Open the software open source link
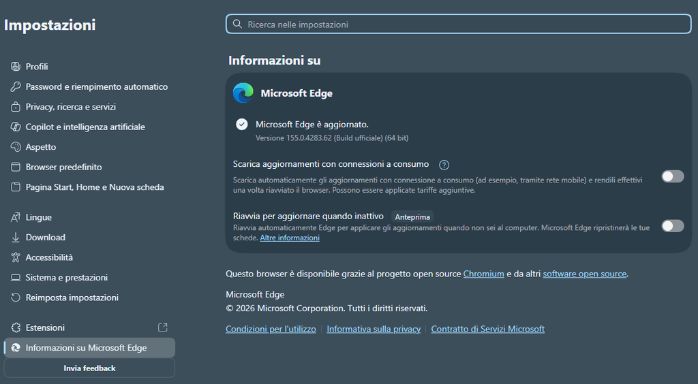Screen dimensions: 698x384 pos(584,274)
